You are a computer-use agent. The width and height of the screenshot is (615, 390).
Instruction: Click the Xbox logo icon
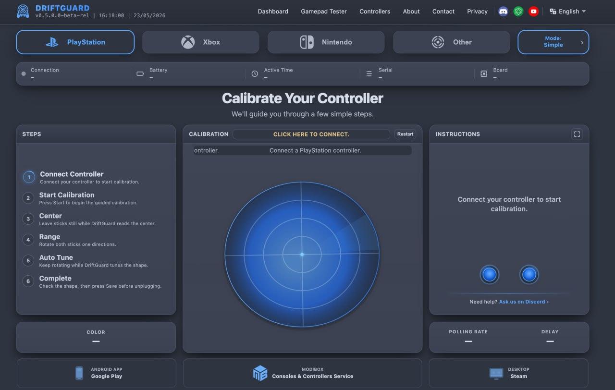click(188, 42)
